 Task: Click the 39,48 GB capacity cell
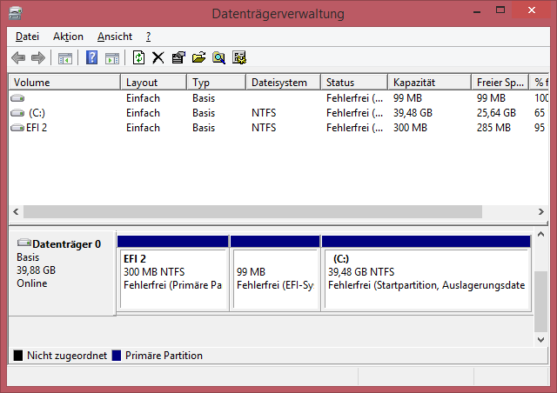pos(413,113)
